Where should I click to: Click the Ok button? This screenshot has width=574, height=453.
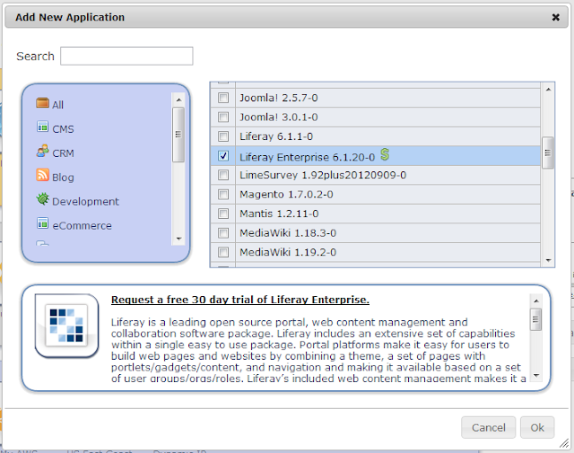pyautogui.click(x=537, y=427)
